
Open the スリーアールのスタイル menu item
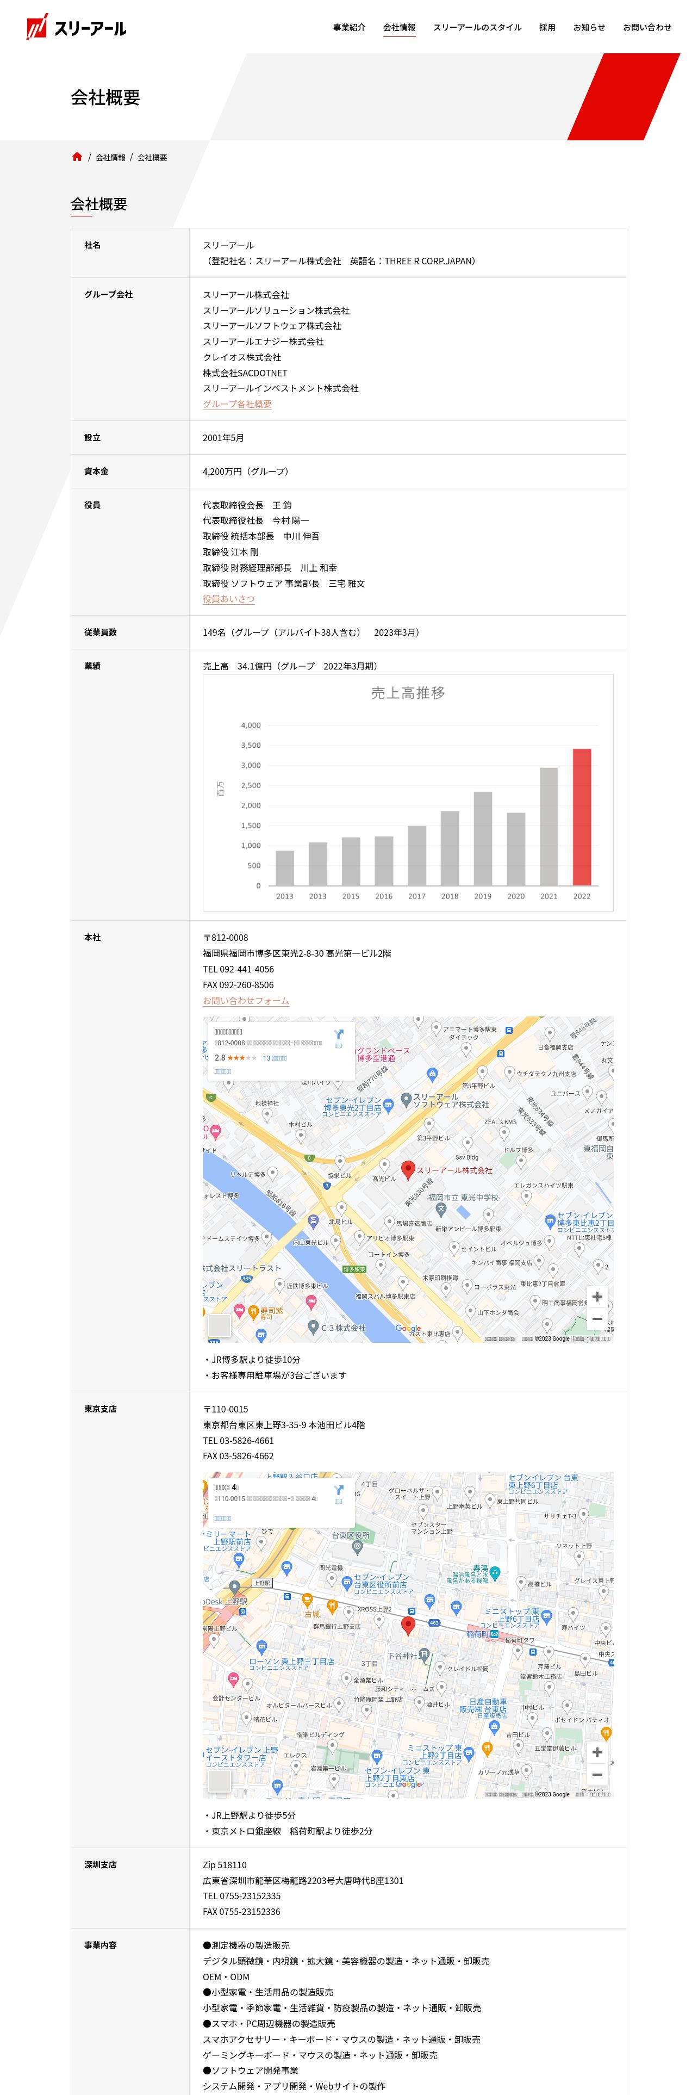pyautogui.click(x=478, y=28)
